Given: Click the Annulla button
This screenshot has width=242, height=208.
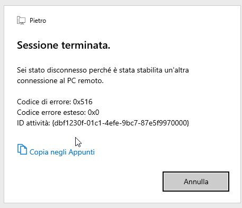Looking at the screenshot, I should pos(196,182).
